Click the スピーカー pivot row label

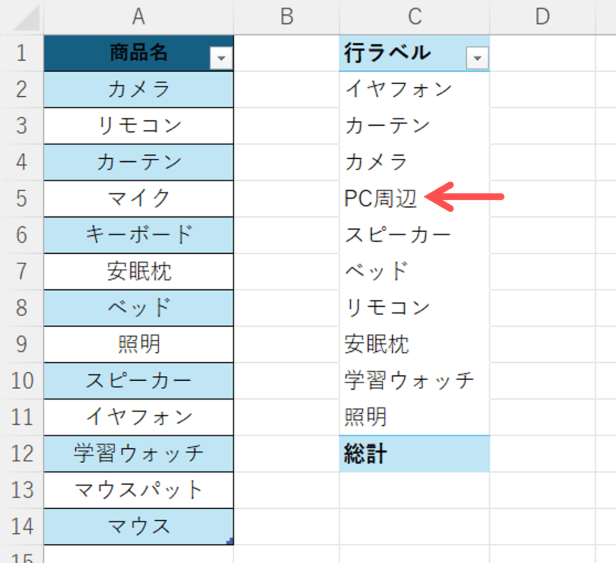point(398,235)
